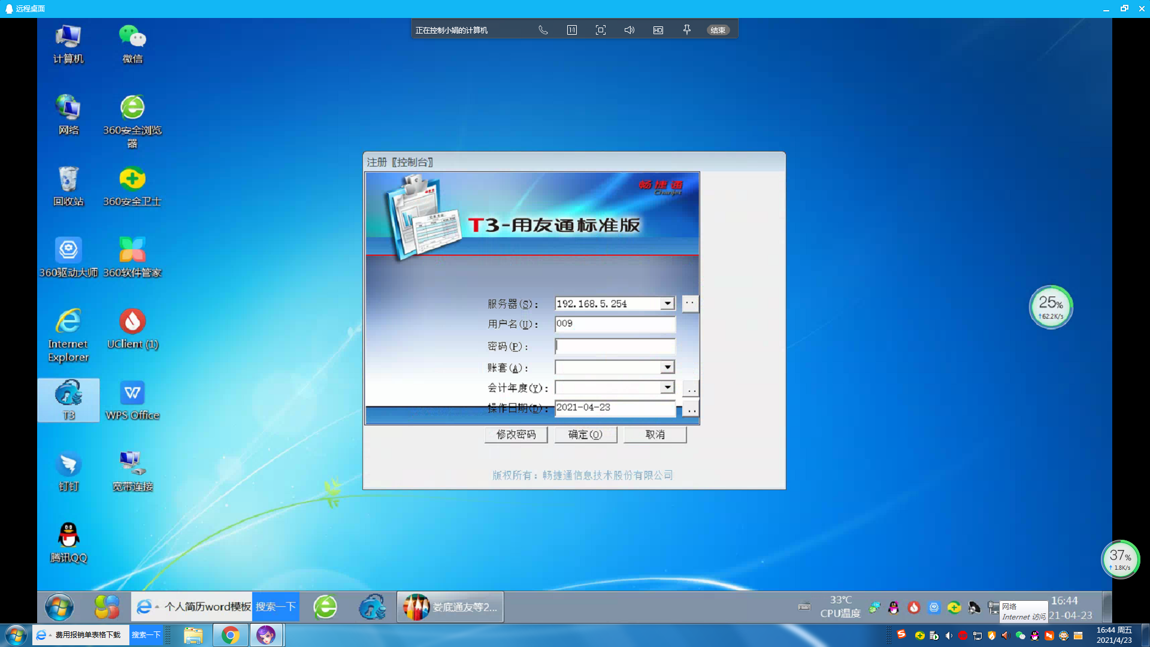This screenshot has height=647, width=1150.
Task: Click the 操作日期 date field
Action: [615, 408]
